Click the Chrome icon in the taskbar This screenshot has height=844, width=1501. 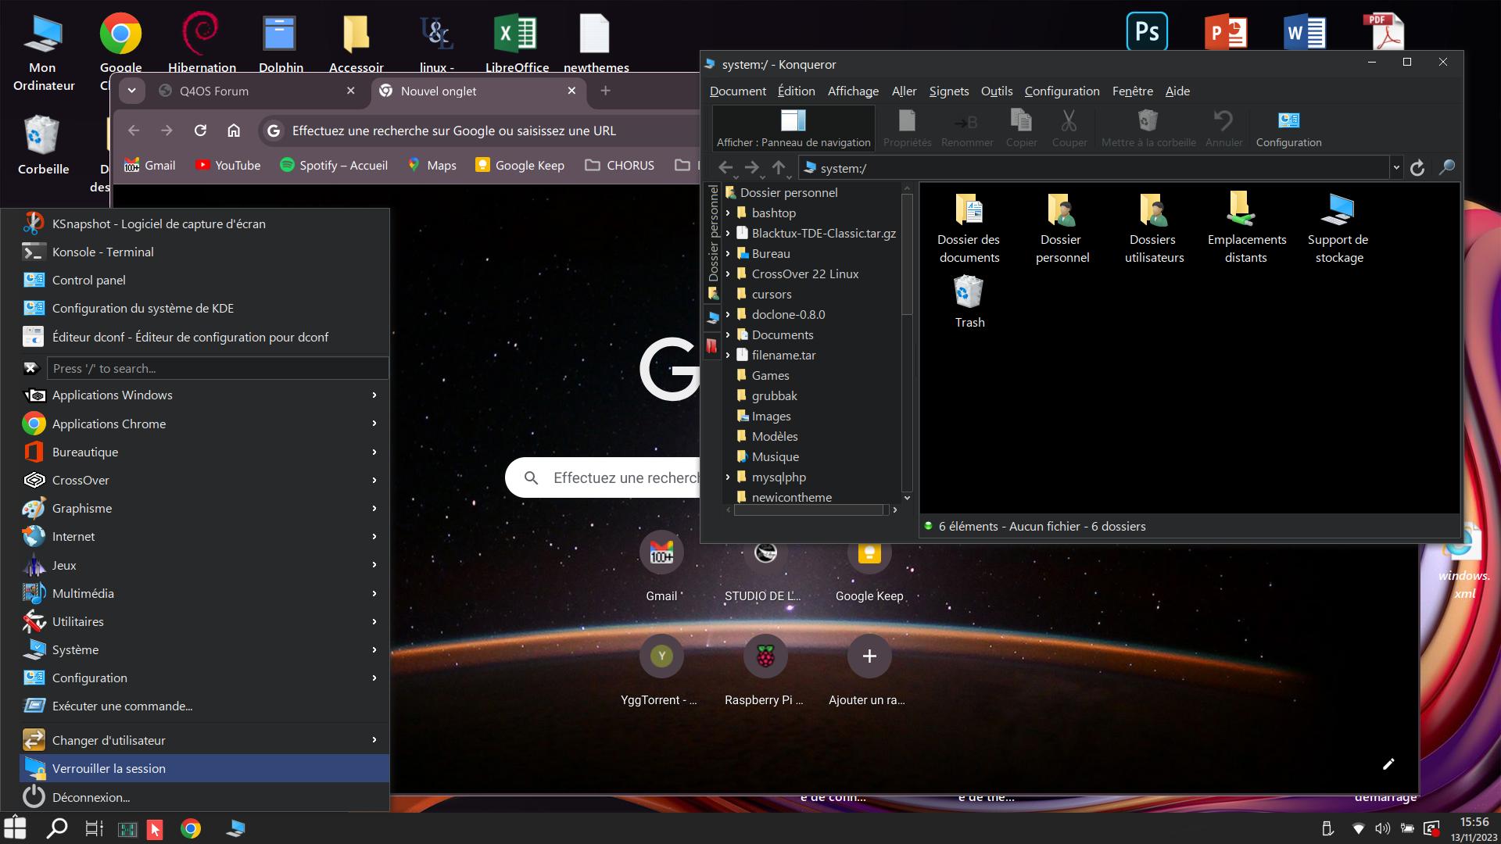[x=191, y=828]
